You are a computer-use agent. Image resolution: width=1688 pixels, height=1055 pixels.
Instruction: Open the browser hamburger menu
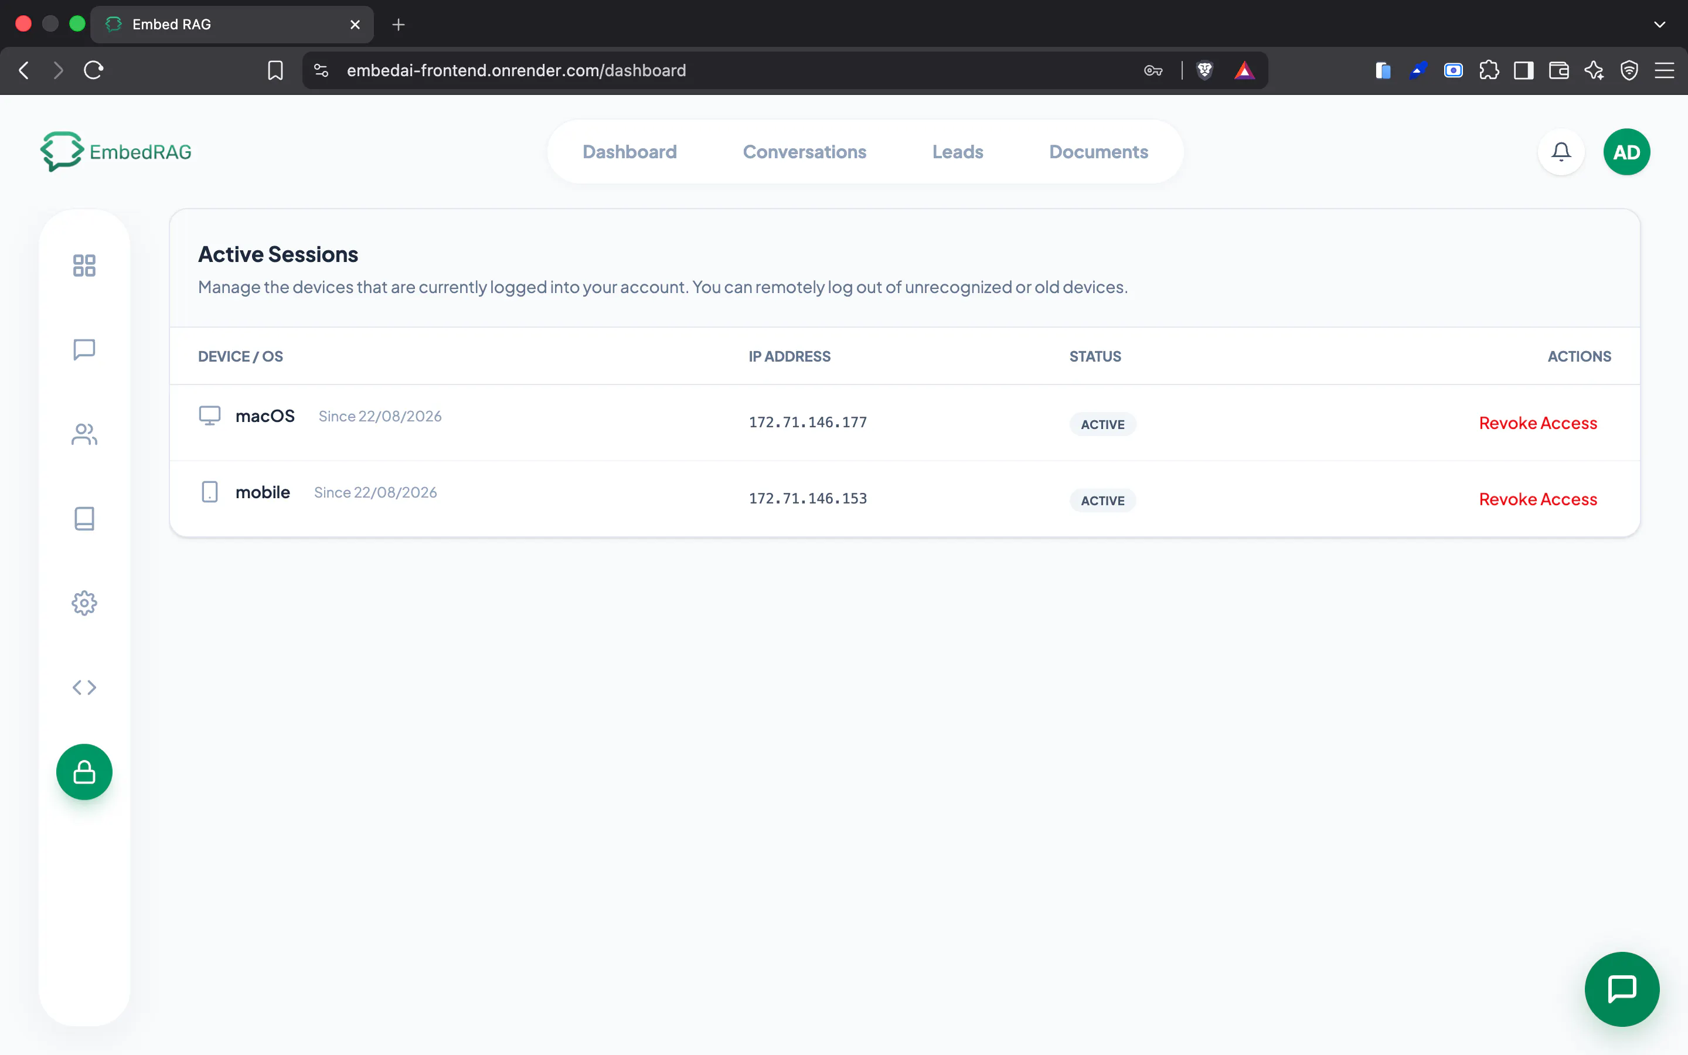[1665, 70]
